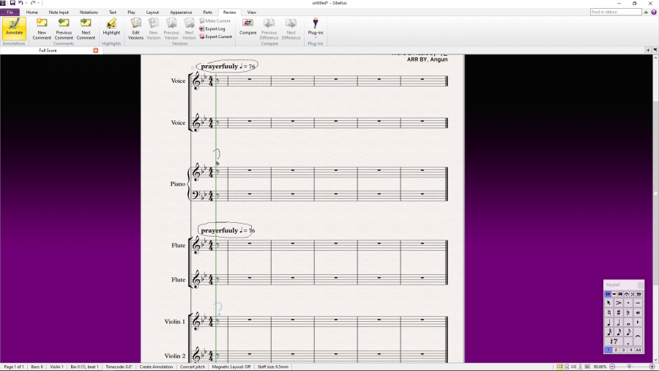Select All voices on the Keypad

click(x=638, y=350)
